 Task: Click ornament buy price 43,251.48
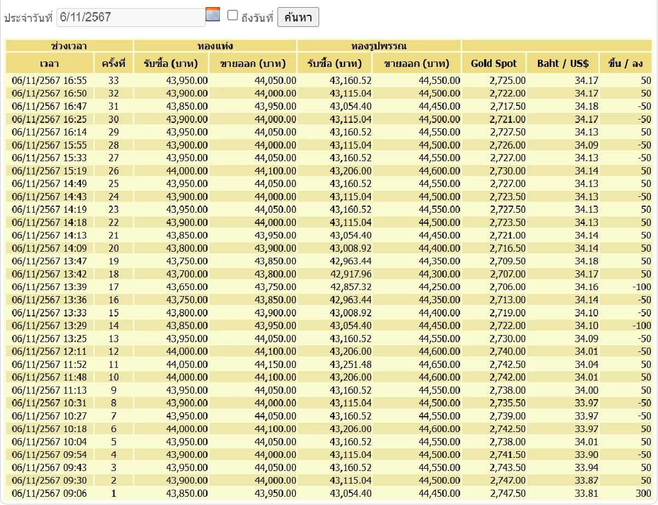(350, 364)
